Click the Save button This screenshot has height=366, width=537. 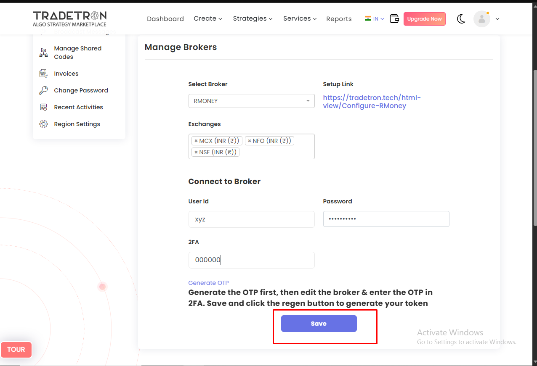coord(319,324)
